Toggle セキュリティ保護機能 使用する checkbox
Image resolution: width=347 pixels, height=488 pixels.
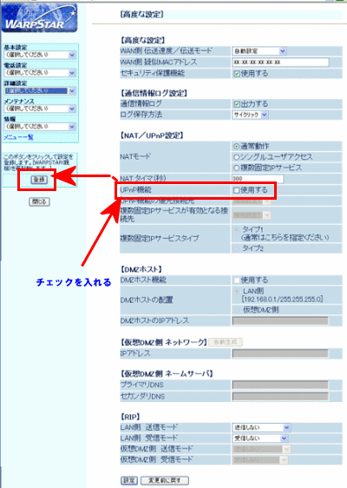[237, 74]
